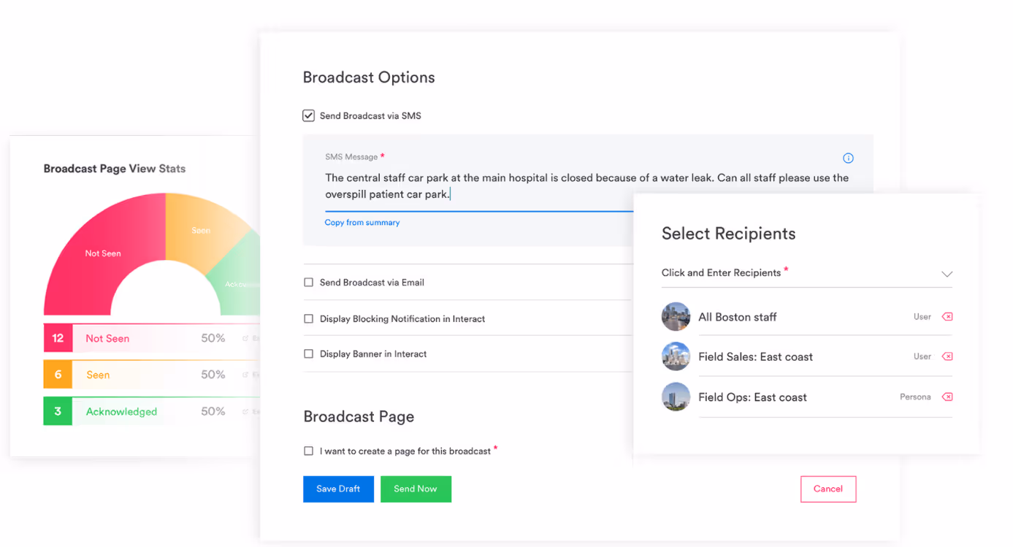Uncheck Send Broadcast via SMS

308,115
